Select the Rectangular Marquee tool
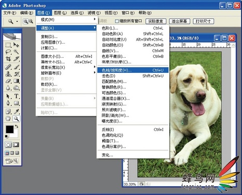 point(8,45)
